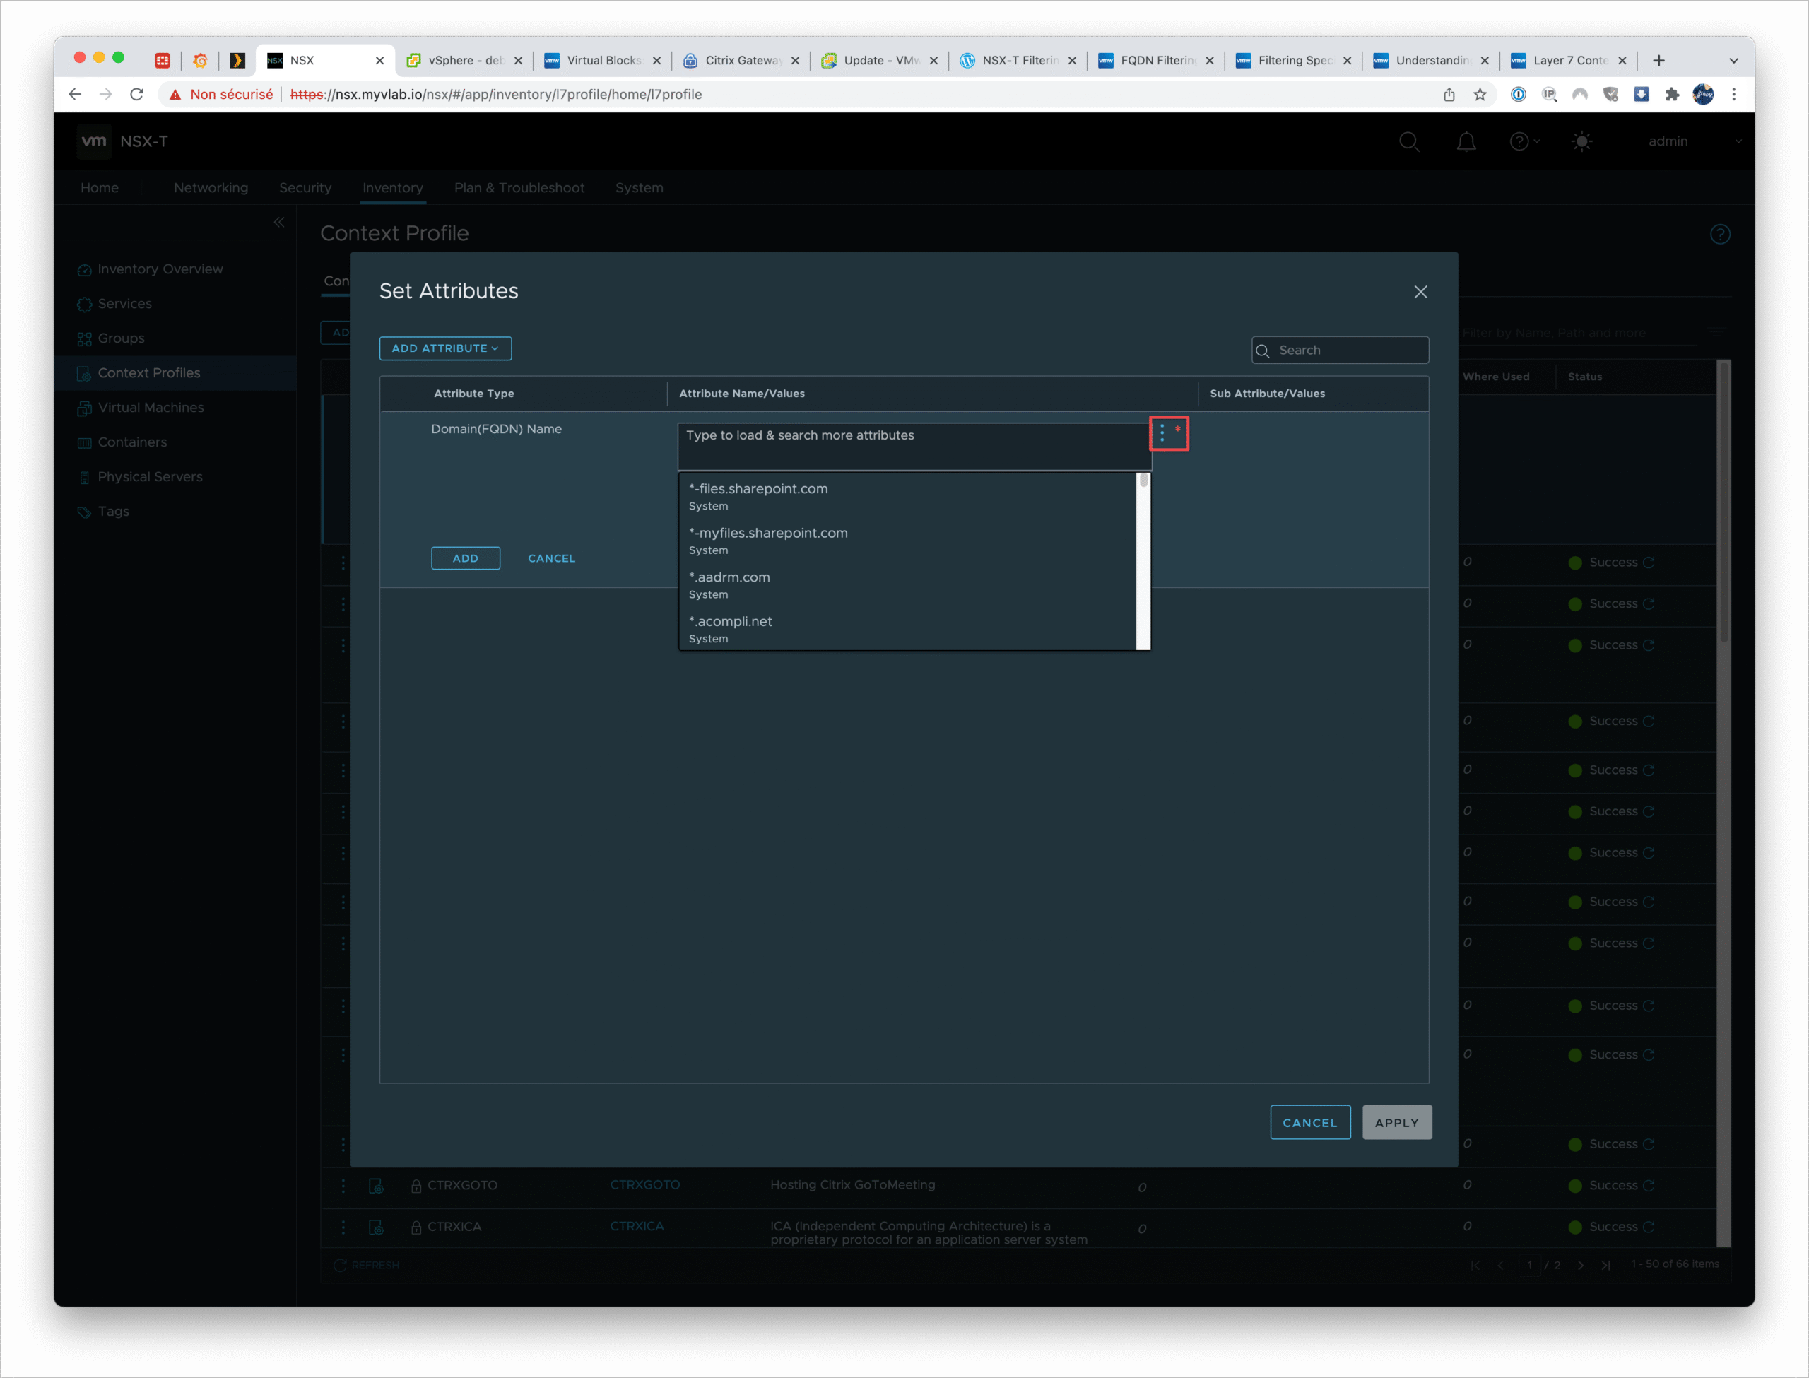Image resolution: width=1809 pixels, height=1378 pixels.
Task: Click the share page icon in address bar
Action: 1449,94
